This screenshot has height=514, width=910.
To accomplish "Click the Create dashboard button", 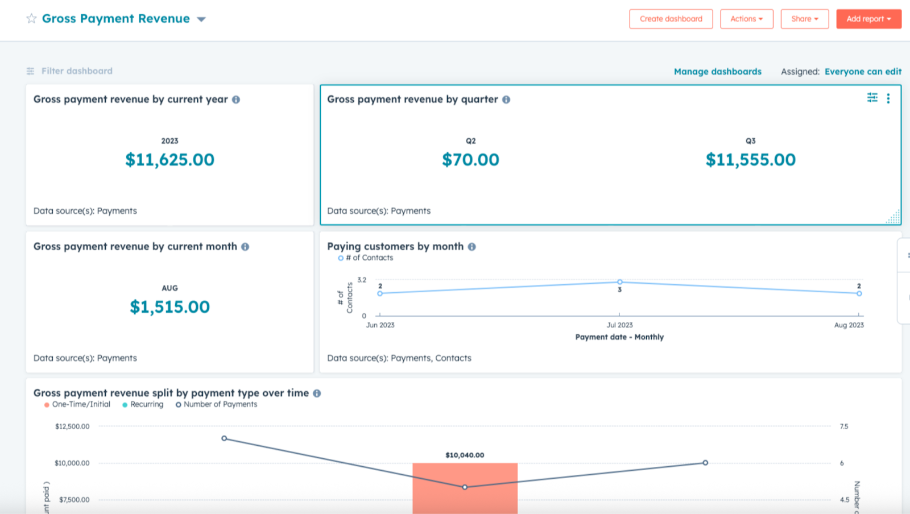I will pyautogui.click(x=671, y=18).
